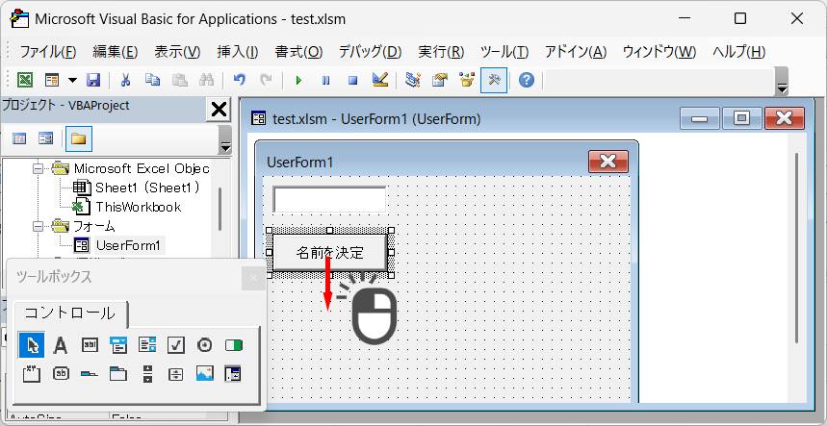Select the MultiPage control tool
The image size is (827, 426).
tap(118, 374)
